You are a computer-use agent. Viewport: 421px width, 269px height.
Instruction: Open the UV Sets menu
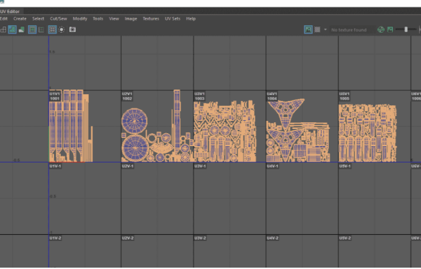[173, 18]
